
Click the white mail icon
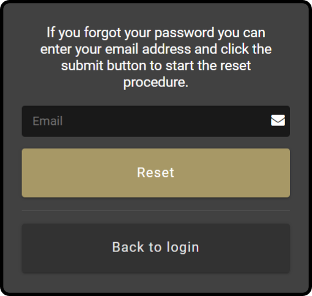(x=278, y=120)
